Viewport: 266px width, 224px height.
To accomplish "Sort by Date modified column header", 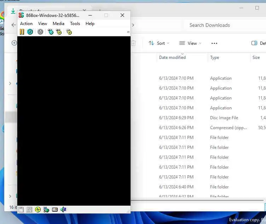I will (172, 57).
